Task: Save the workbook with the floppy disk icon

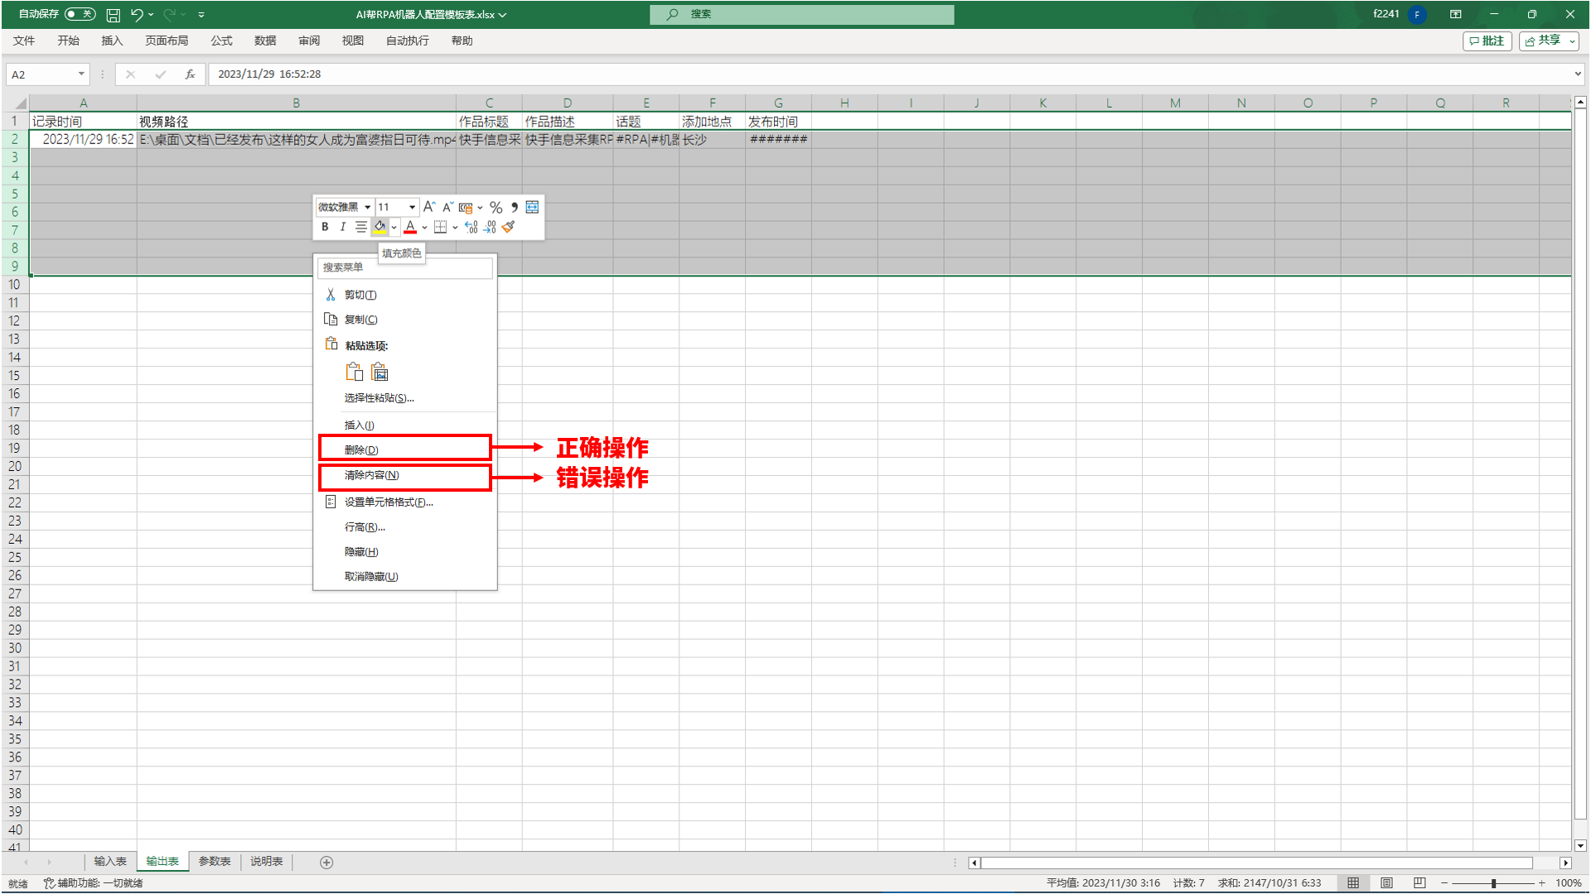Action: (114, 15)
